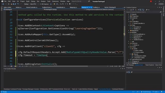Click the editor horizontal scrollbar
Screen dimensions: 165x93
tap(64, 66)
